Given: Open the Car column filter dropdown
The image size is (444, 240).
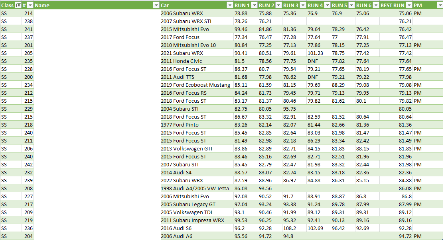Looking at the screenshot, I should click(x=230, y=5).
